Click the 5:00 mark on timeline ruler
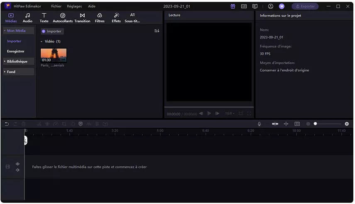 [x=160, y=131]
